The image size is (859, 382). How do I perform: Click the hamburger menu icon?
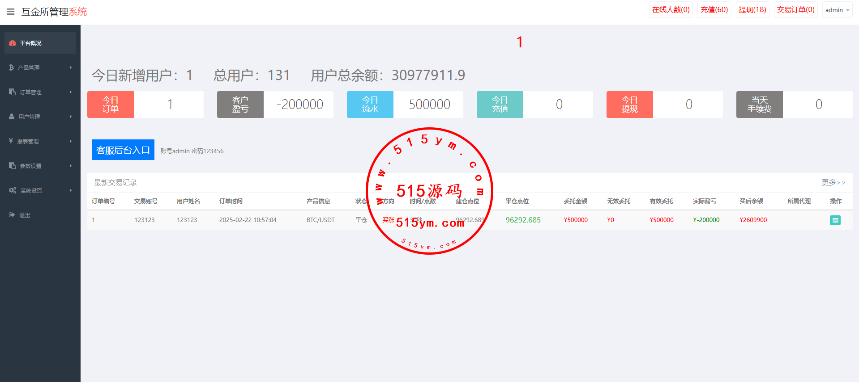[x=10, y=12]
